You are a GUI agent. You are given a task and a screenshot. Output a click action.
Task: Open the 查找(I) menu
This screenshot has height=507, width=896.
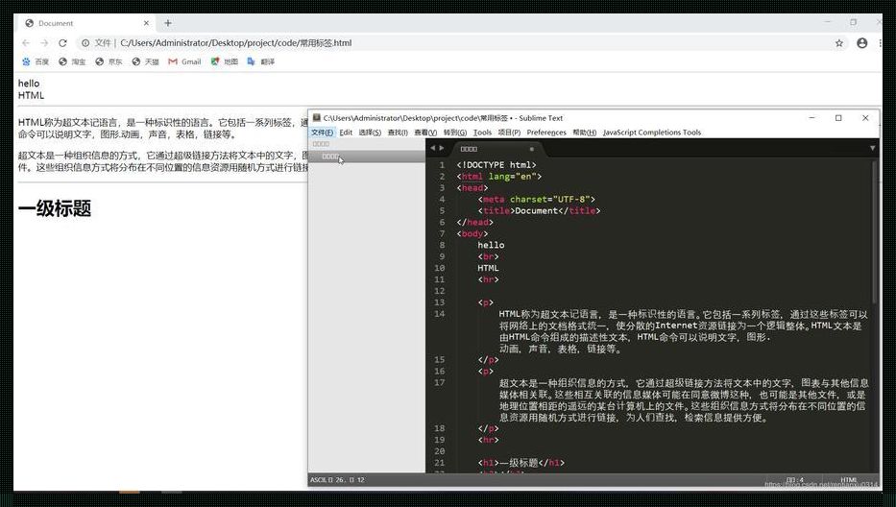398,133
